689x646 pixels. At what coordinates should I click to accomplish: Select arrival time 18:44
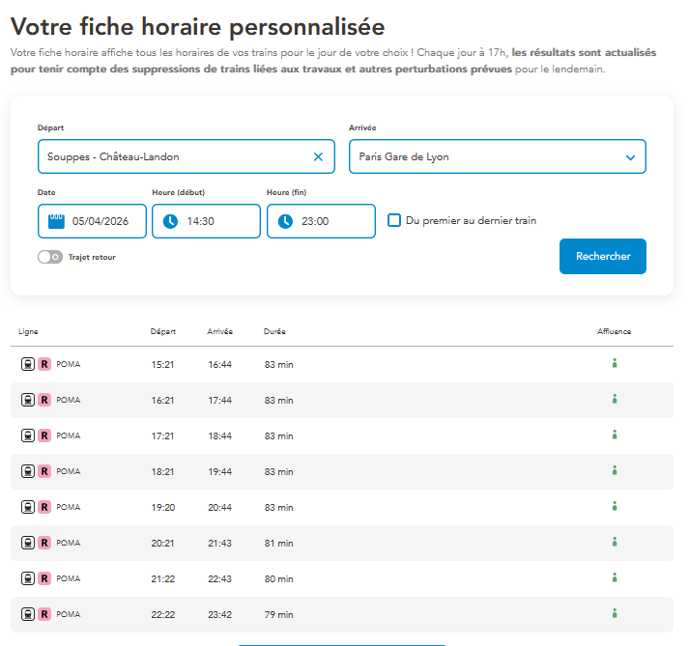pyautogui.click(x=219, y=436)
